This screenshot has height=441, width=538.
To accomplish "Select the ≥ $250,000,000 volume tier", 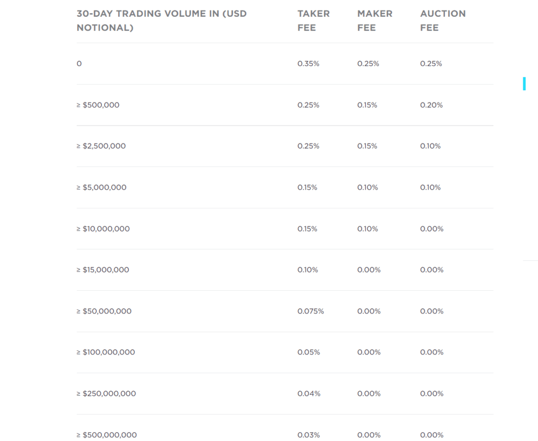I will pyautogui.click(x=106, y=394).
